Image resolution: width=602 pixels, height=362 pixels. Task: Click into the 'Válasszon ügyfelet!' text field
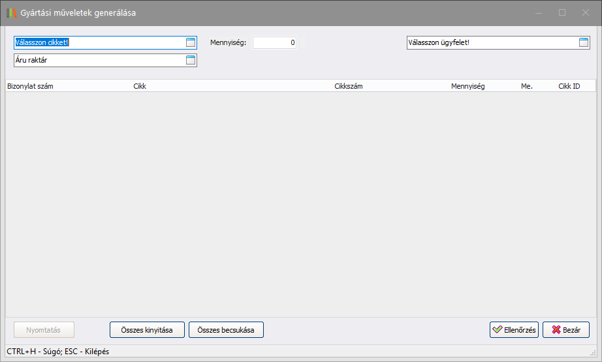[490, 43]
